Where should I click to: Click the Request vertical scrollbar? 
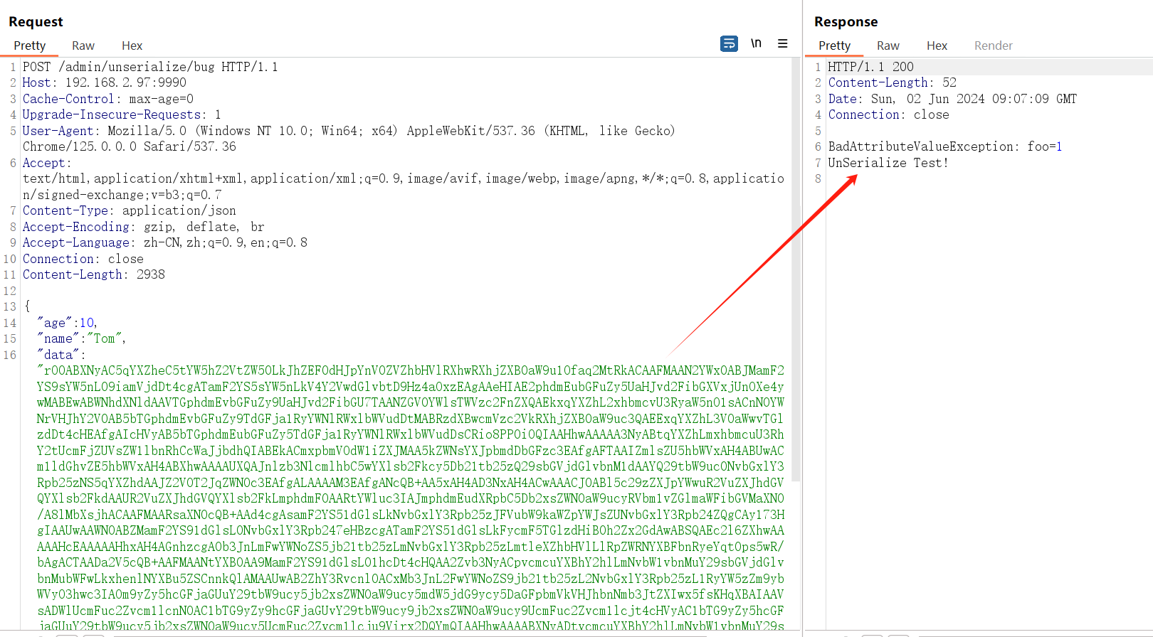[796, 270]
